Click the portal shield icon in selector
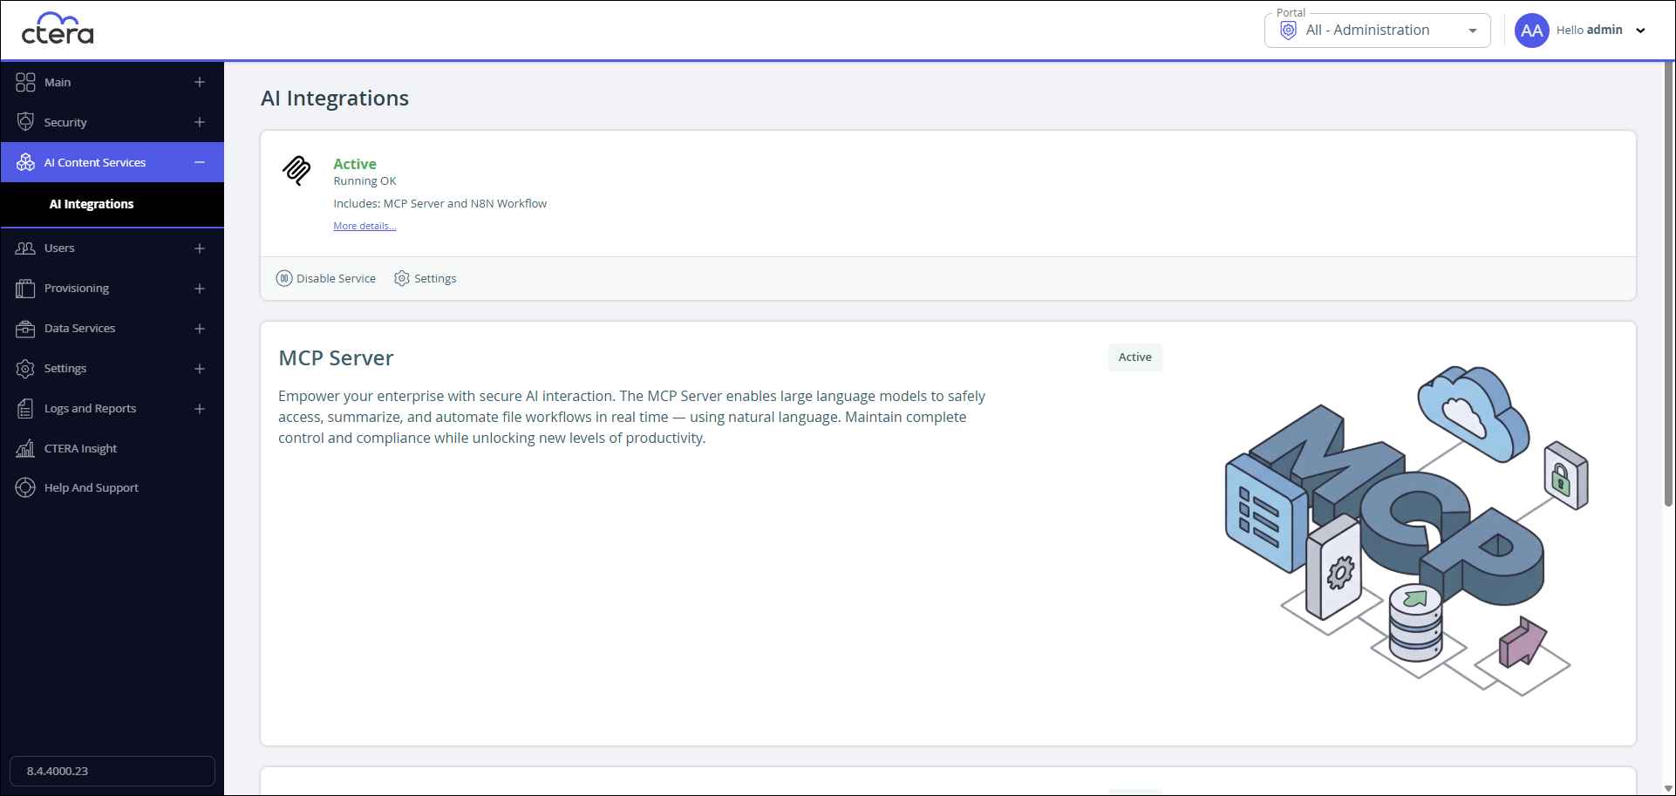 (x=1288, y=31)
